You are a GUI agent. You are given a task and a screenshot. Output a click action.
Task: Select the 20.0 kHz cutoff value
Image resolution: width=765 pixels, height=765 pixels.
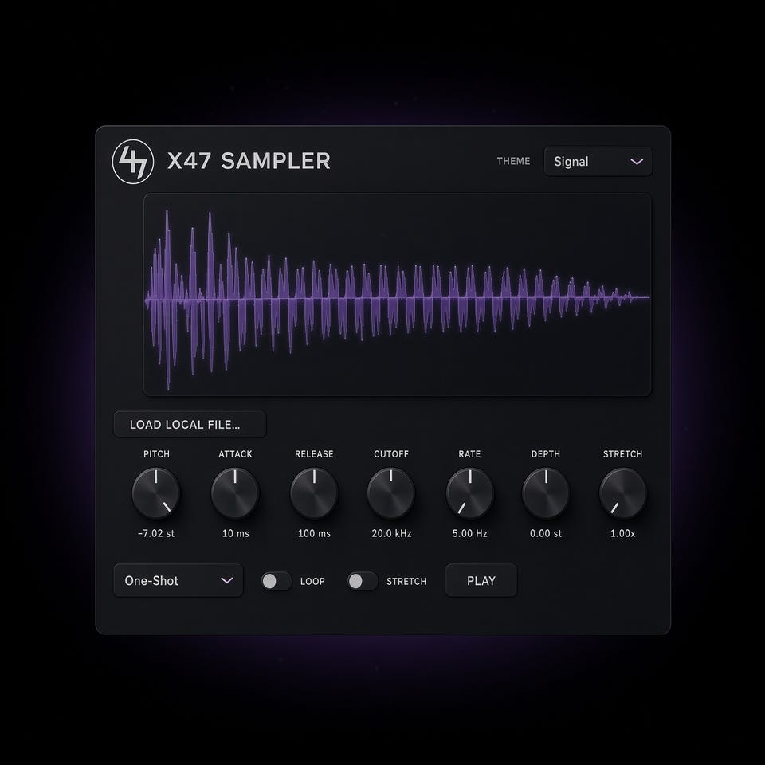click(391, 533)
